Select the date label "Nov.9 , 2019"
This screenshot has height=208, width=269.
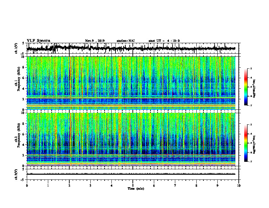(95, 41)
